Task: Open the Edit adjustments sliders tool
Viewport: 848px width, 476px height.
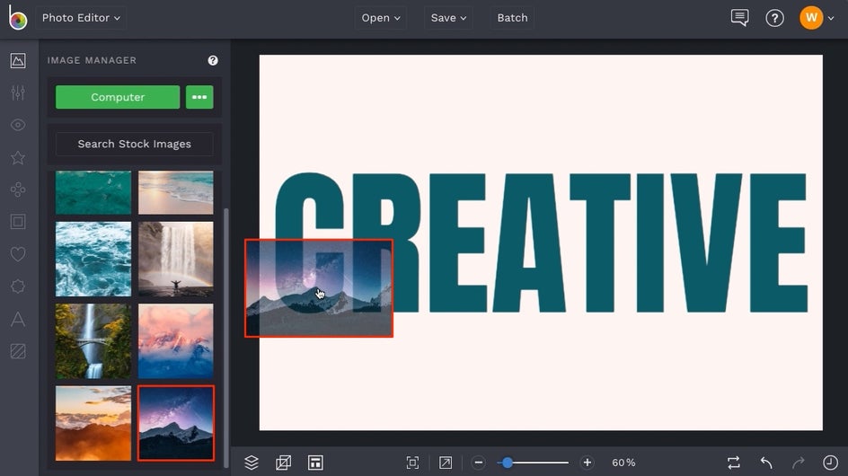Action: [18, 93]
